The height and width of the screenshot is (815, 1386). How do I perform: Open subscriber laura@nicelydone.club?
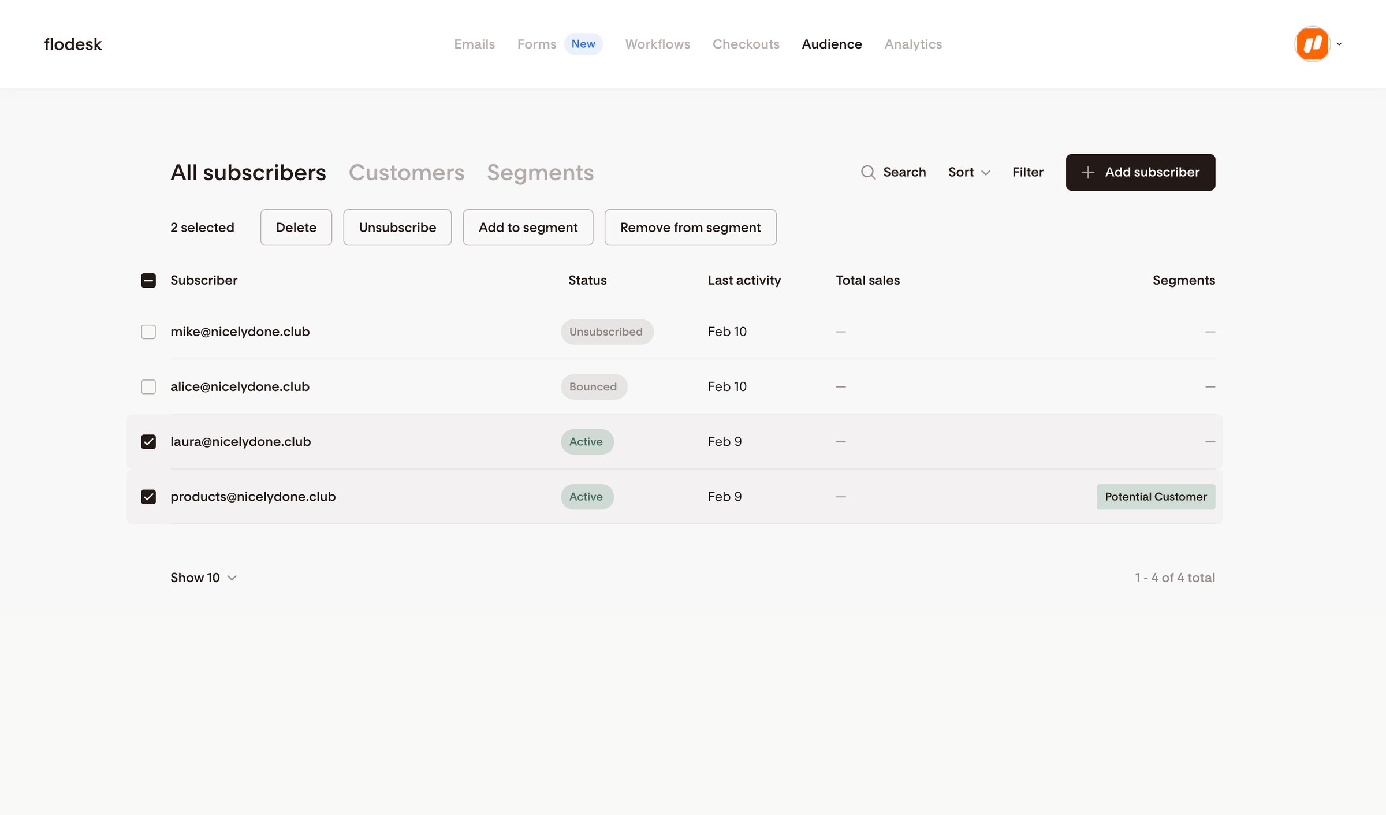pyautogui.click(x=240, y=441)
